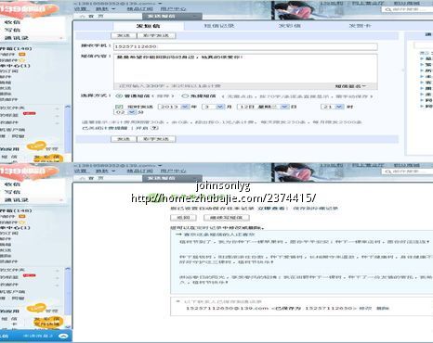Open the 保存到短信记录 link

tap(315, 209)
